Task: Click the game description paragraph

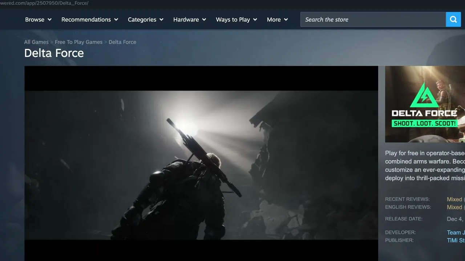Action: 425,166
